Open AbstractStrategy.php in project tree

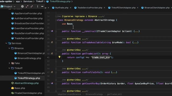tap(26, 83)
